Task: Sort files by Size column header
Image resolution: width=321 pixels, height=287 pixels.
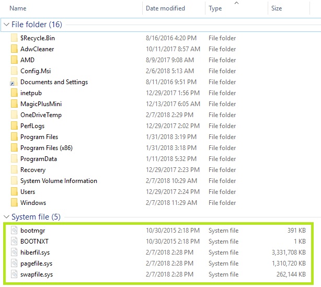Action: [x=277, y=8]
